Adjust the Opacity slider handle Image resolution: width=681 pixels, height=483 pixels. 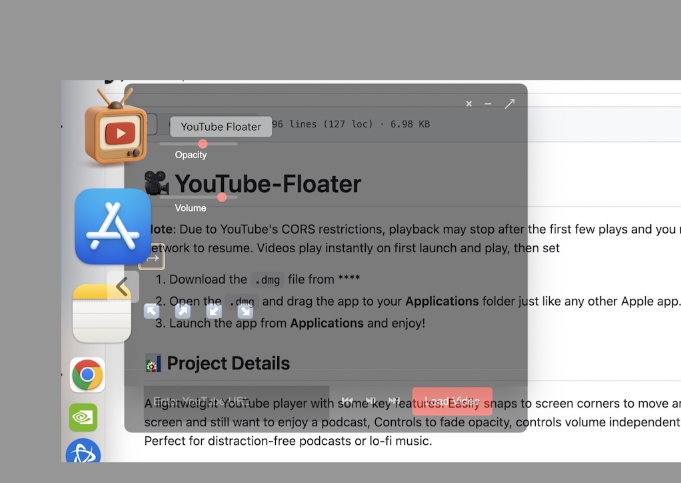point(203,143)
